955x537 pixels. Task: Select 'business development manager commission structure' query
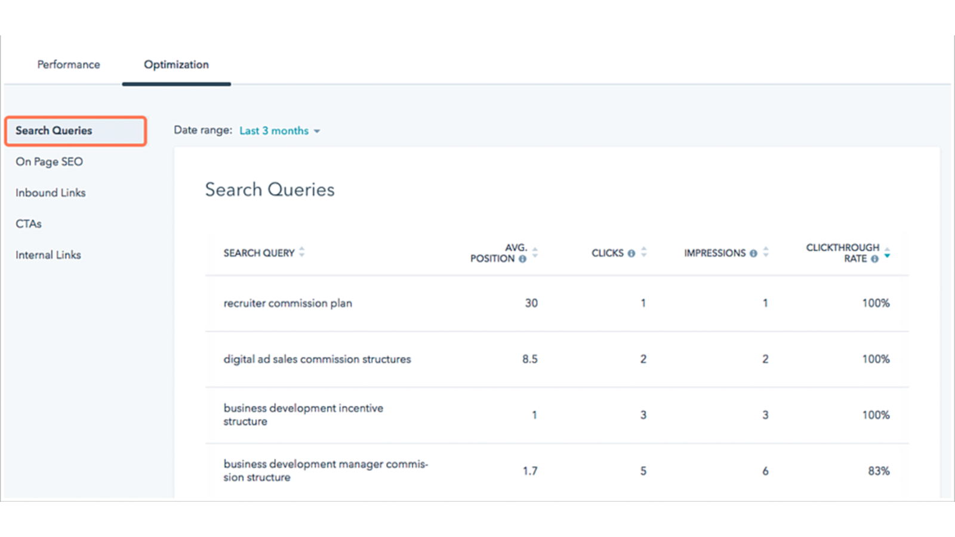click(326, 471)
